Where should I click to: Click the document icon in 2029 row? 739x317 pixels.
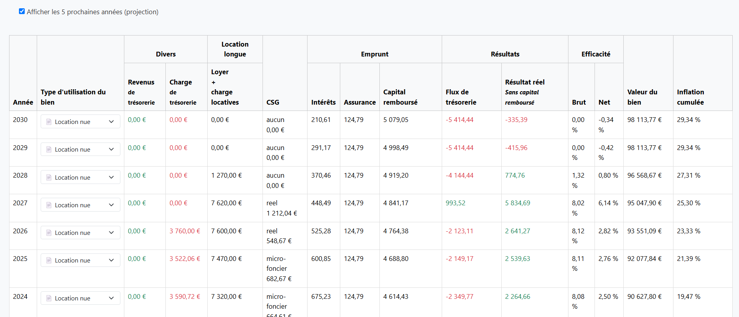49,149
